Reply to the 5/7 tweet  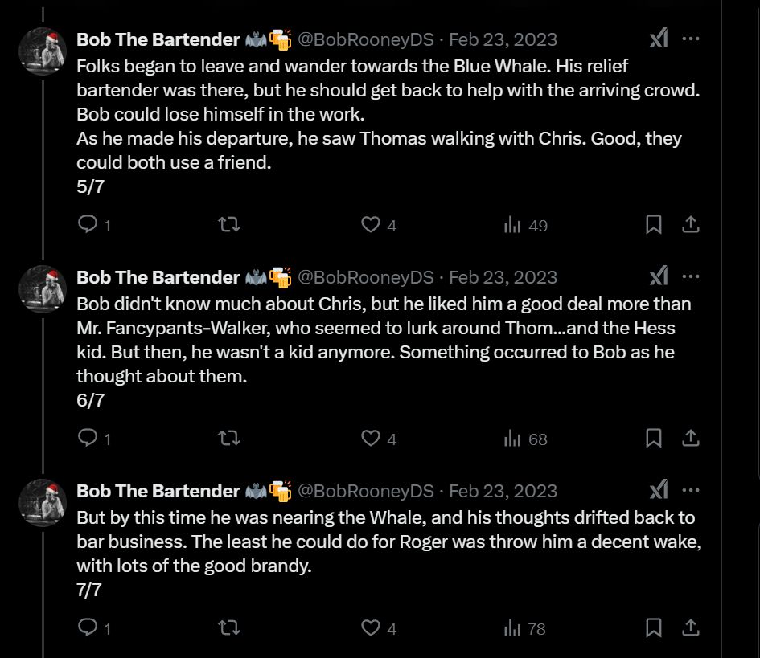[88, 225]
